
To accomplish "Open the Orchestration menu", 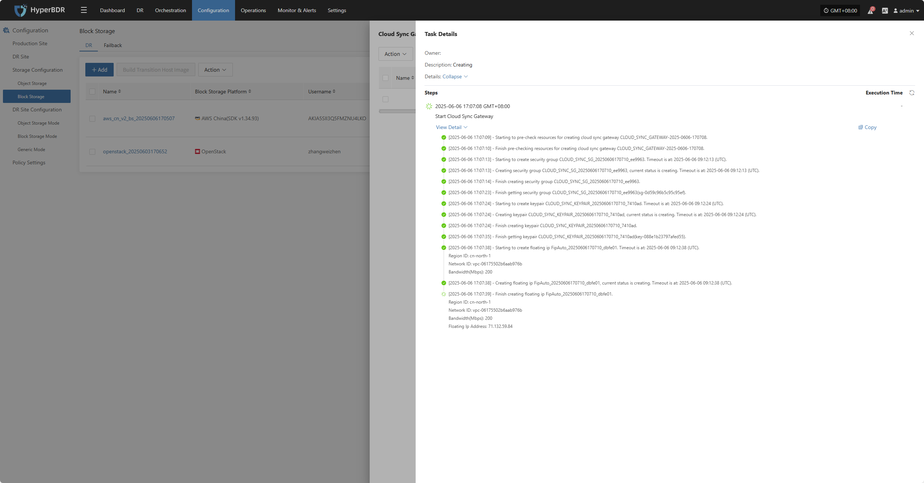I will 170,10.
